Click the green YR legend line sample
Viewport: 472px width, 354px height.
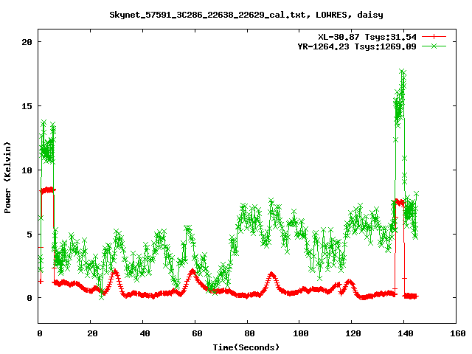[434, 46]
